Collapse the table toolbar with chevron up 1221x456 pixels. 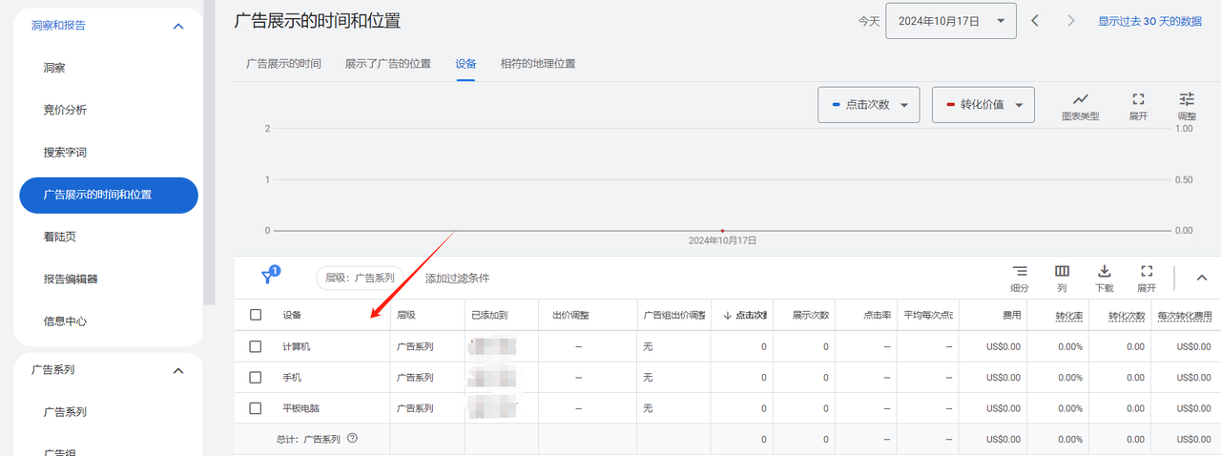(1202, 278)
